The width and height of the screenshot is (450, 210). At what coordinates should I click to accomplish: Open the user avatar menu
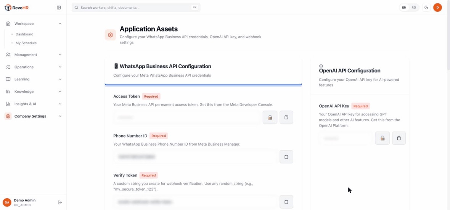click(x=437, y=8)
